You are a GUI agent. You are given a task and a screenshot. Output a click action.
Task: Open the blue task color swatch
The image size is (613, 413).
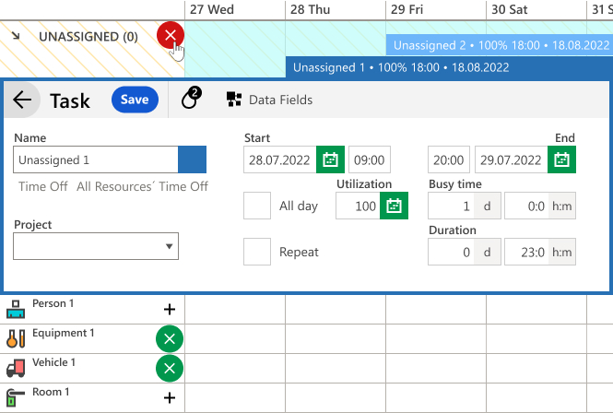point(193,159)
